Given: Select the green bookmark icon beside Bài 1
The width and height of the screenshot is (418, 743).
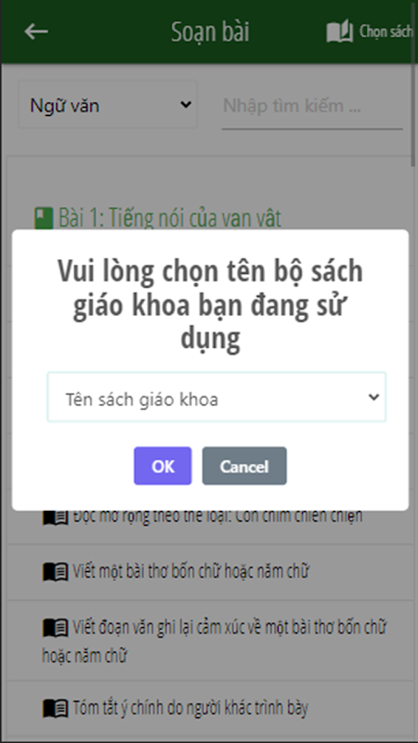Looking at the screenshot, I should 44,219.
